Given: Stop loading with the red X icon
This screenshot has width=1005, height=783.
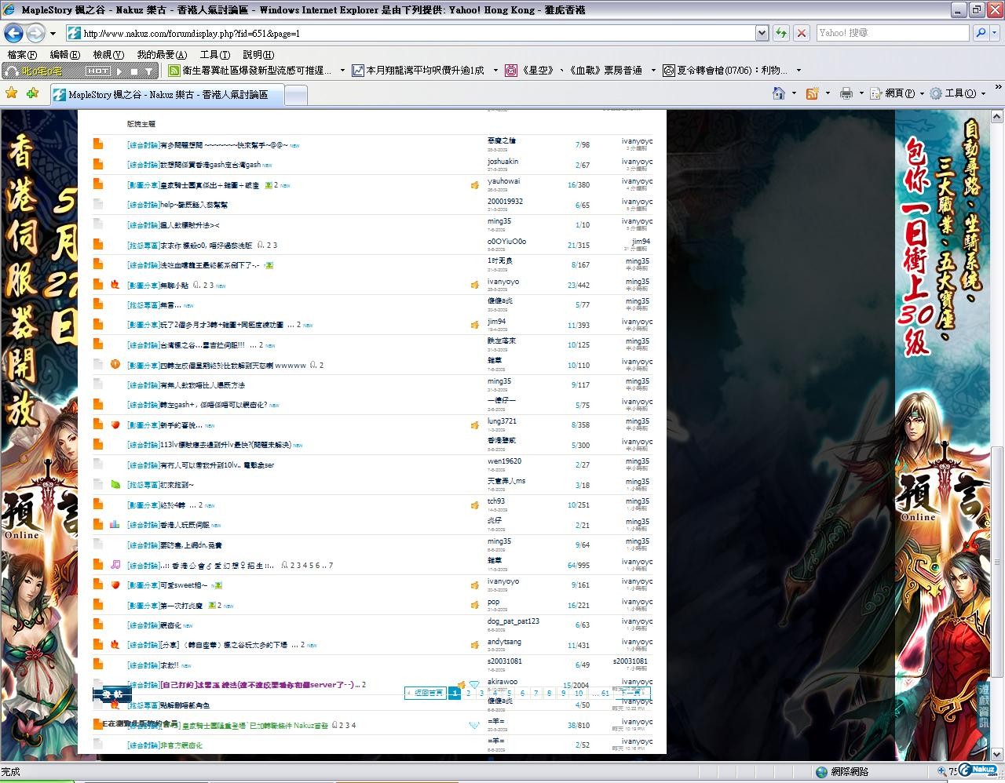Looking at the screenshot, I should tap(801, 33).
